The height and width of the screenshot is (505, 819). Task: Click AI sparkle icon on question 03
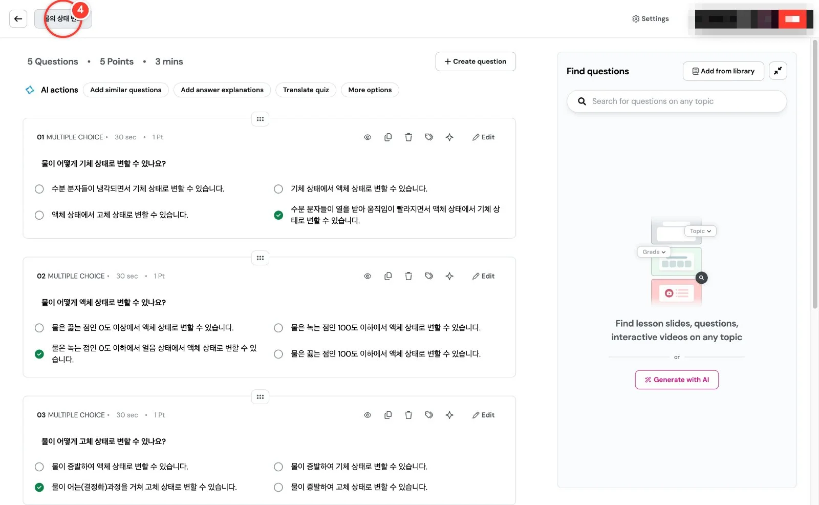pyautogui.click(x=449, y=415)
